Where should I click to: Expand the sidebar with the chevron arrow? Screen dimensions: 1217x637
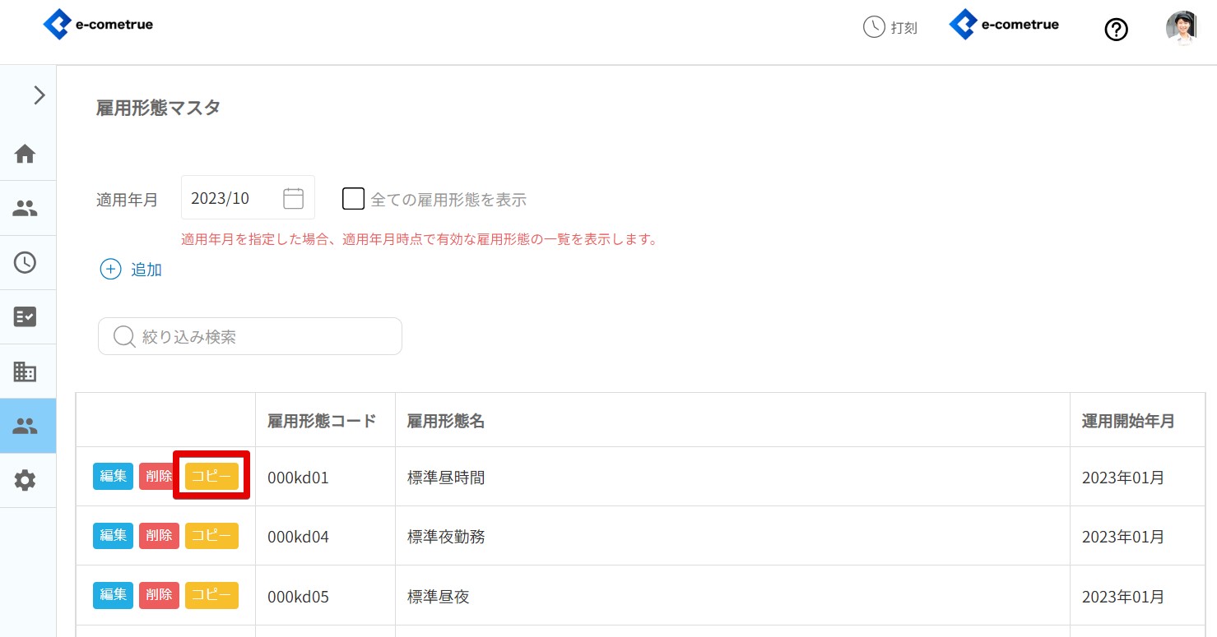tap(38, 95)
